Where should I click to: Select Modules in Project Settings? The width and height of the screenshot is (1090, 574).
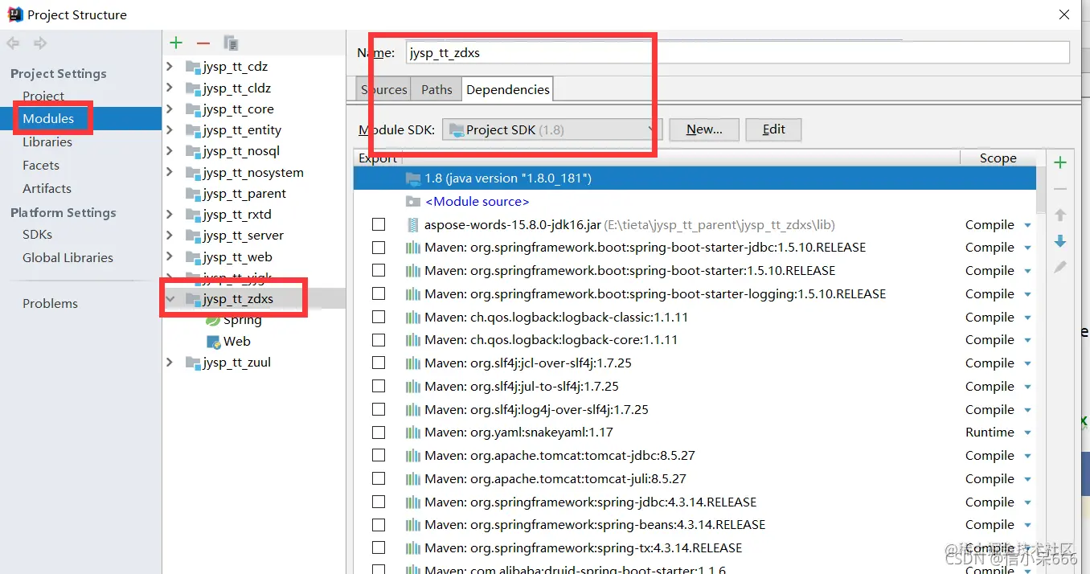coord(48,119)
